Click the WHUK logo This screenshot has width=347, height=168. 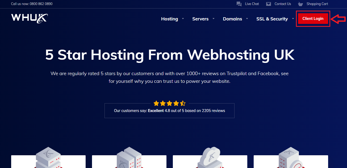29,18
